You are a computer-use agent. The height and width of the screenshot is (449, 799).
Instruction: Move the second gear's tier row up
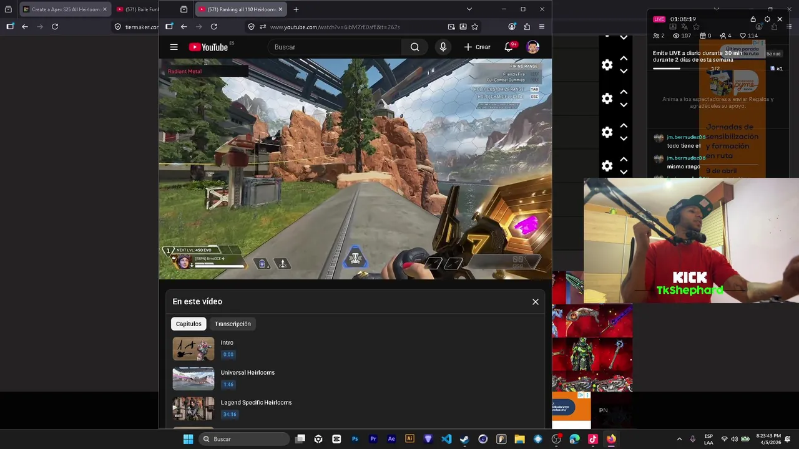point(624,92)
